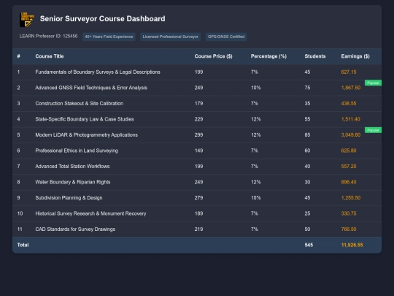Click students count 85 in Modern LiDAR row

307,135
